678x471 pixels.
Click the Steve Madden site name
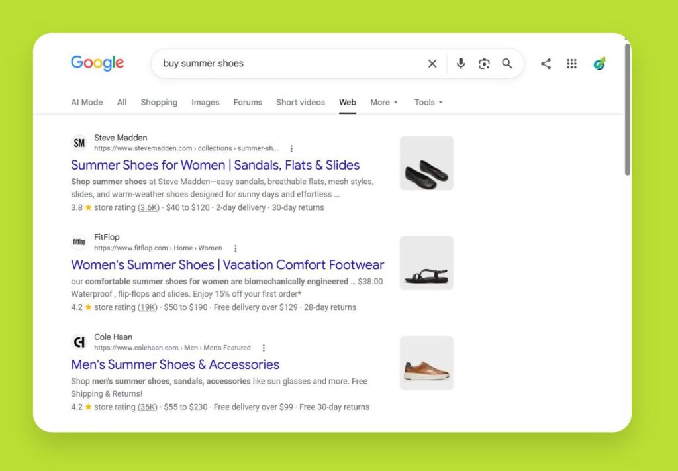(x=121, y=138)
